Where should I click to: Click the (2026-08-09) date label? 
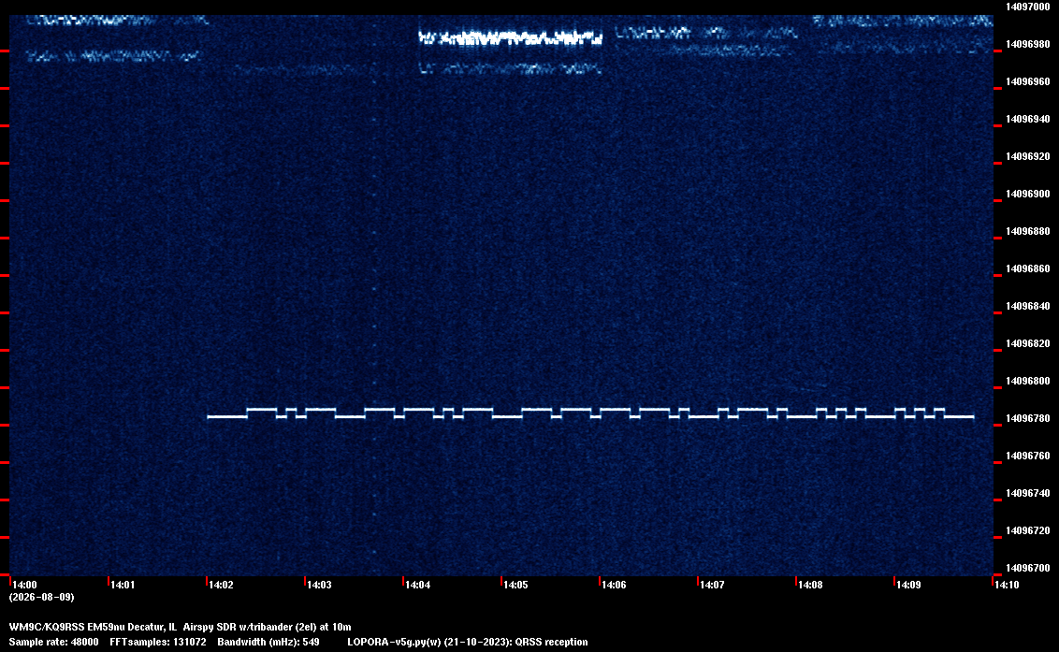pos(42,597)
